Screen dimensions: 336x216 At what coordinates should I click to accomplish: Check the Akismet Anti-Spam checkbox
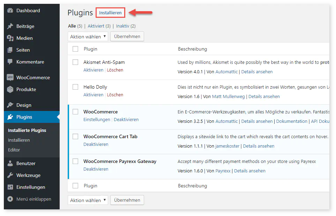point(75,62)
